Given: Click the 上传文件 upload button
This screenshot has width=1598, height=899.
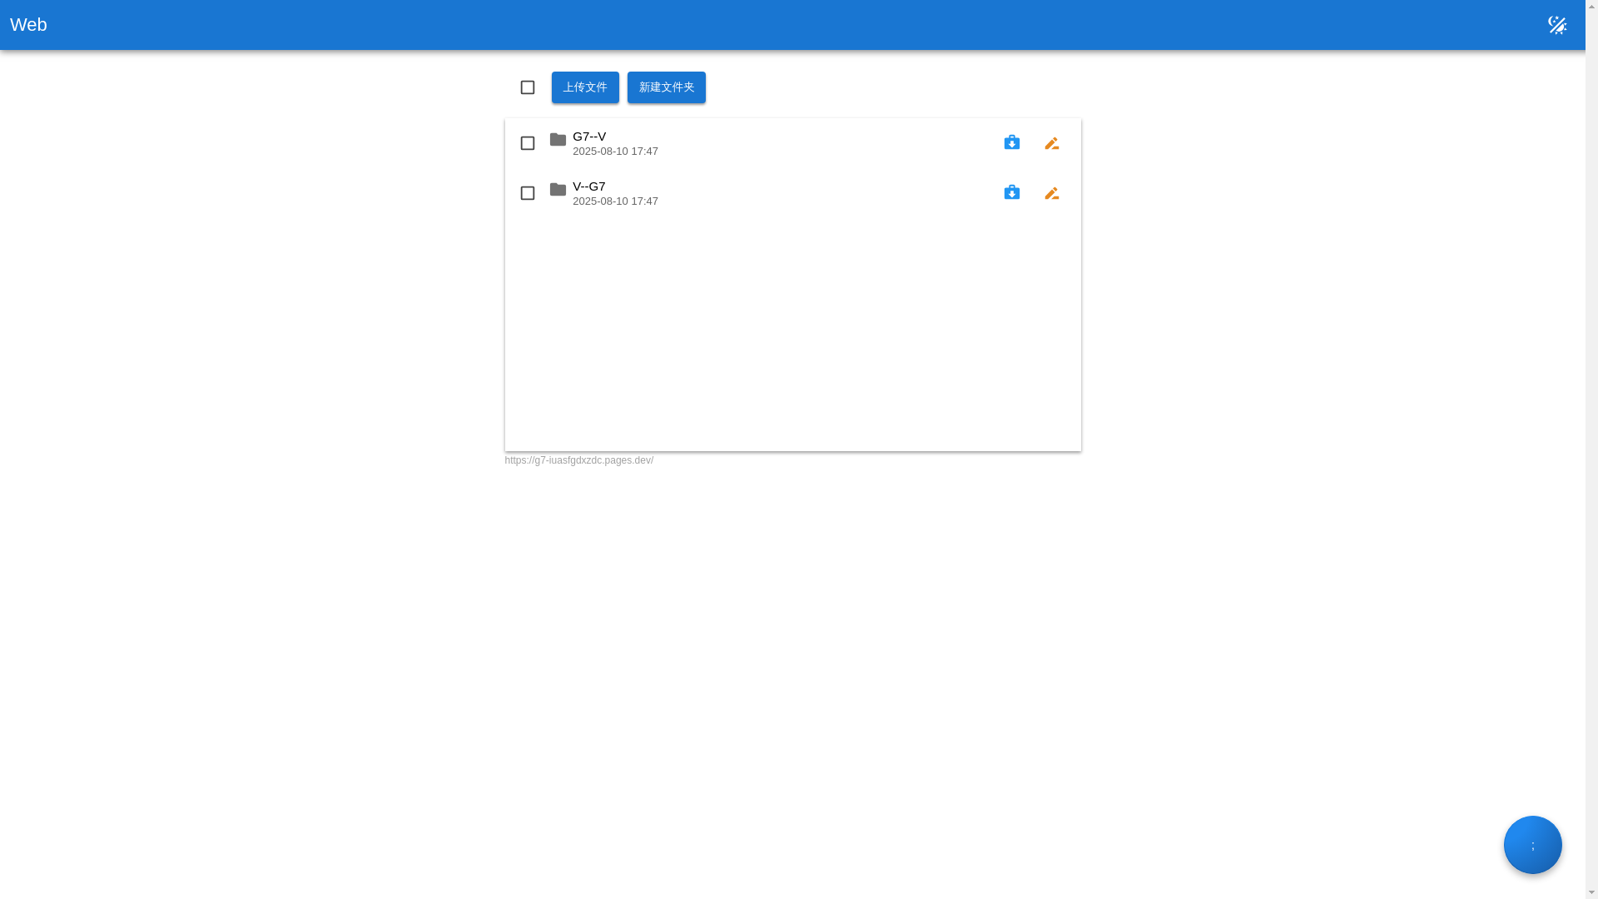Looking at the screenshot, I should pos(585,87).
